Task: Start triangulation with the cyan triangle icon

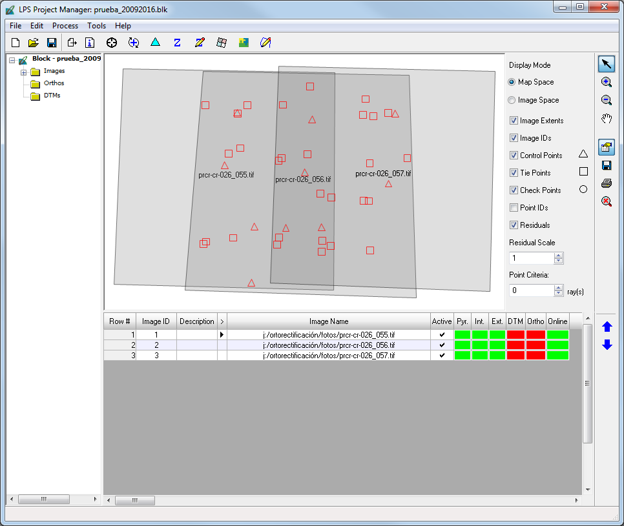Action: 155,43
